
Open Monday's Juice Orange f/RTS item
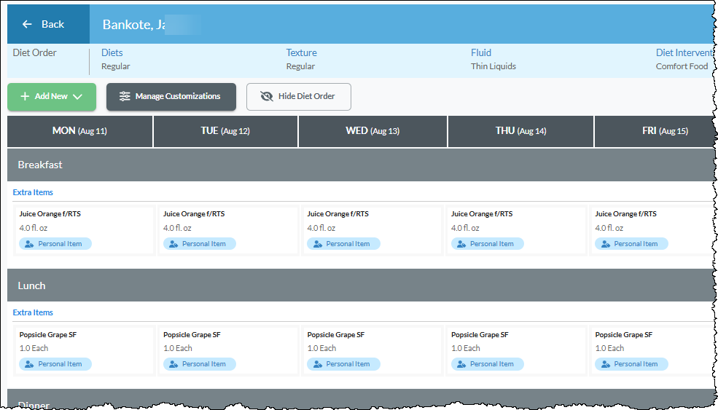50,213
